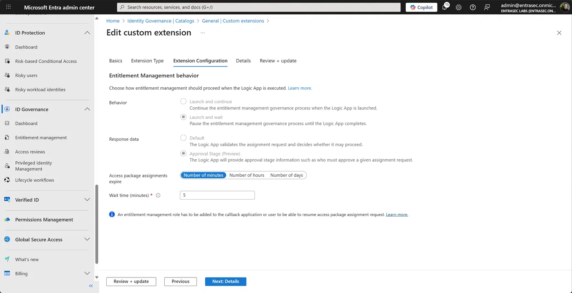Collapse the ID Protection section
572x293 pixels.
(x=87, y=33)
